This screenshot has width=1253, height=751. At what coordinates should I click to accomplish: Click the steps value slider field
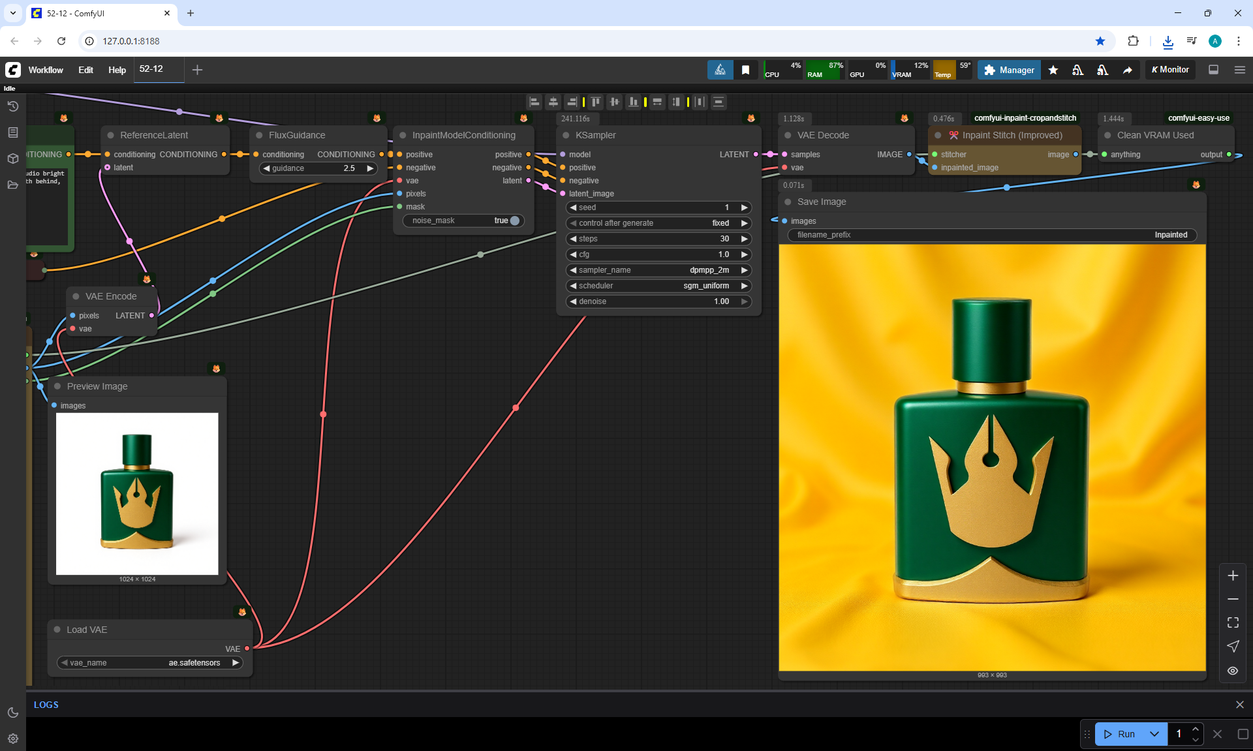(658, 239)
